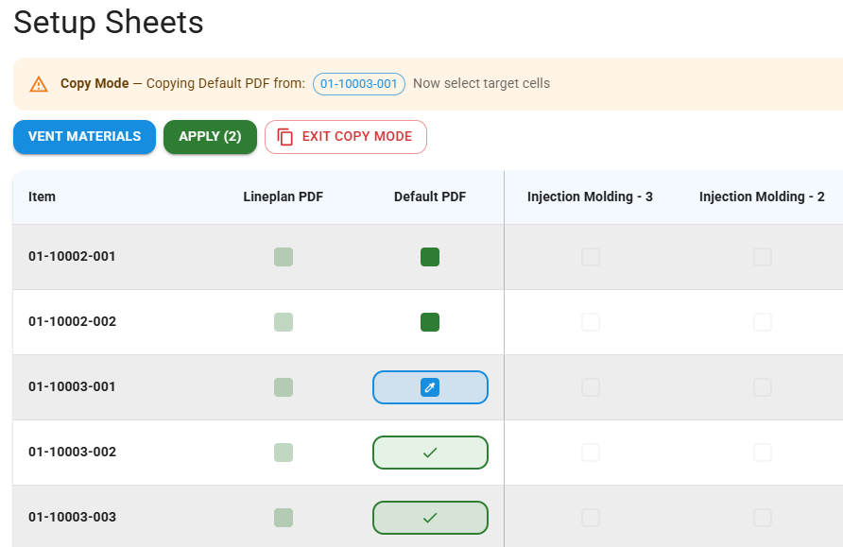Image resolution: width=843 pixels, height=547 pixels.
Task: Click the 01-10003-001 source chip in banner
Action: click(x=359, y=84)
